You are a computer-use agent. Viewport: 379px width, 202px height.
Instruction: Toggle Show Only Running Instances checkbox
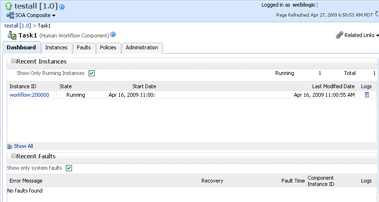click(x=91, y=73)
